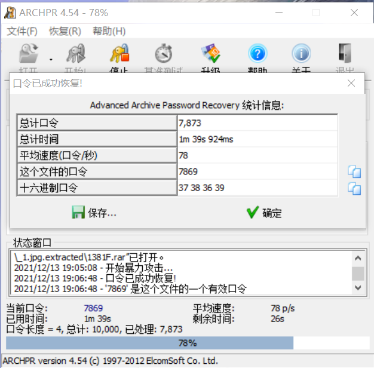Copy the hex password to clipboard

coord(354,189)
